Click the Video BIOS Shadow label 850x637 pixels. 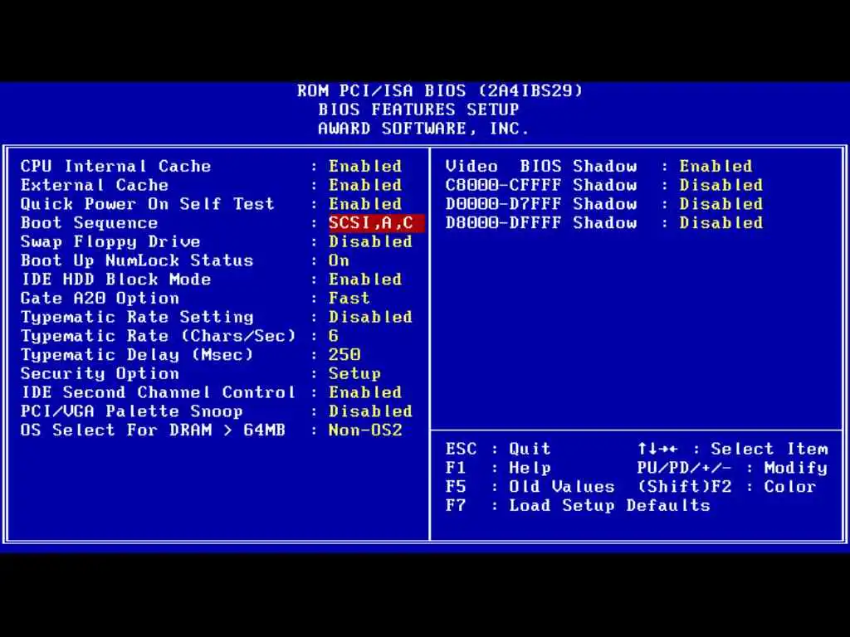541,166
